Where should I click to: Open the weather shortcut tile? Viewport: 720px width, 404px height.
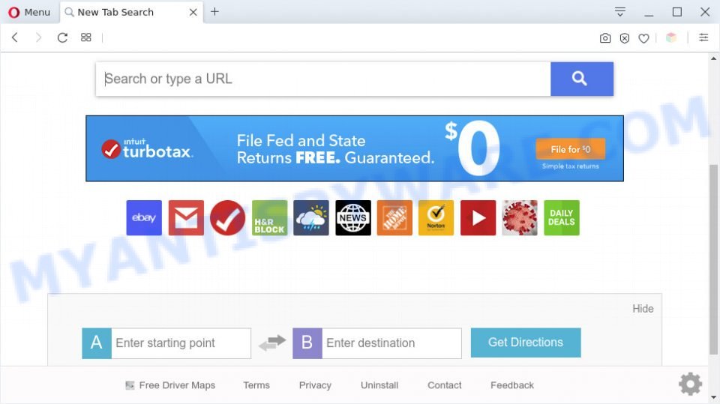click(x=311, y=217)
